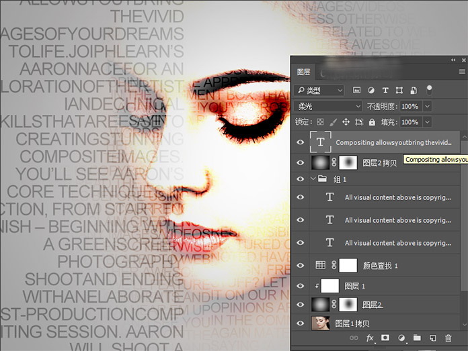
Task: Create a new group with folder icon
Action: 417,338
